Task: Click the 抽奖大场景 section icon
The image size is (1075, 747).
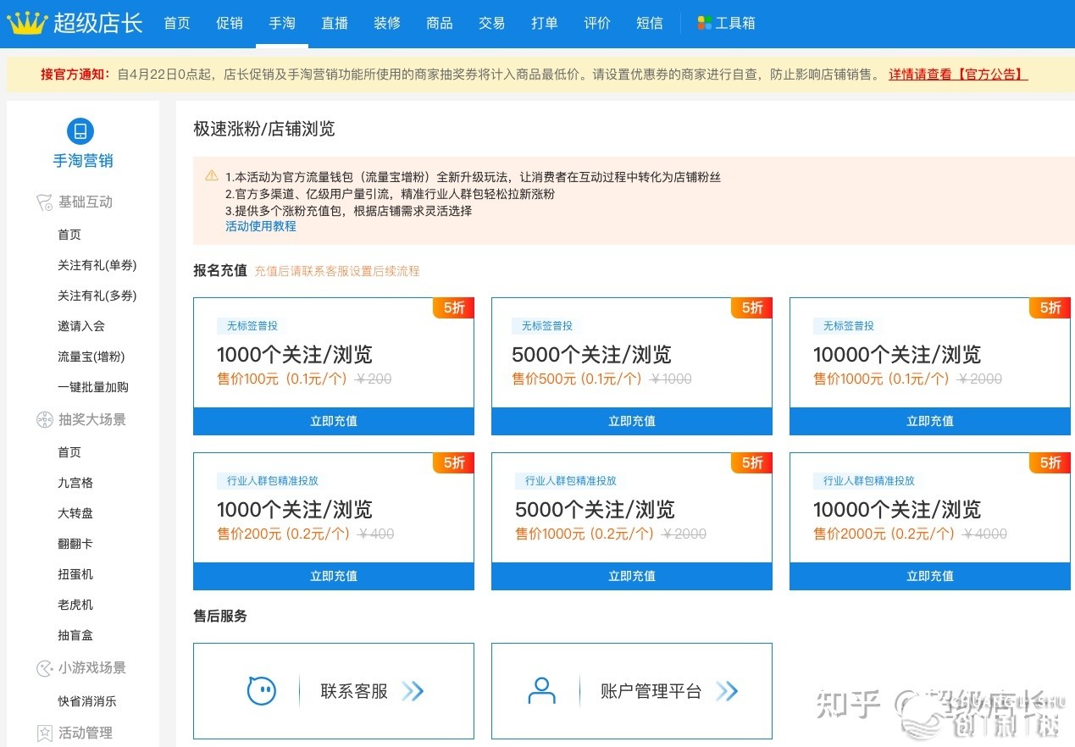Action: tap(44, 419)
